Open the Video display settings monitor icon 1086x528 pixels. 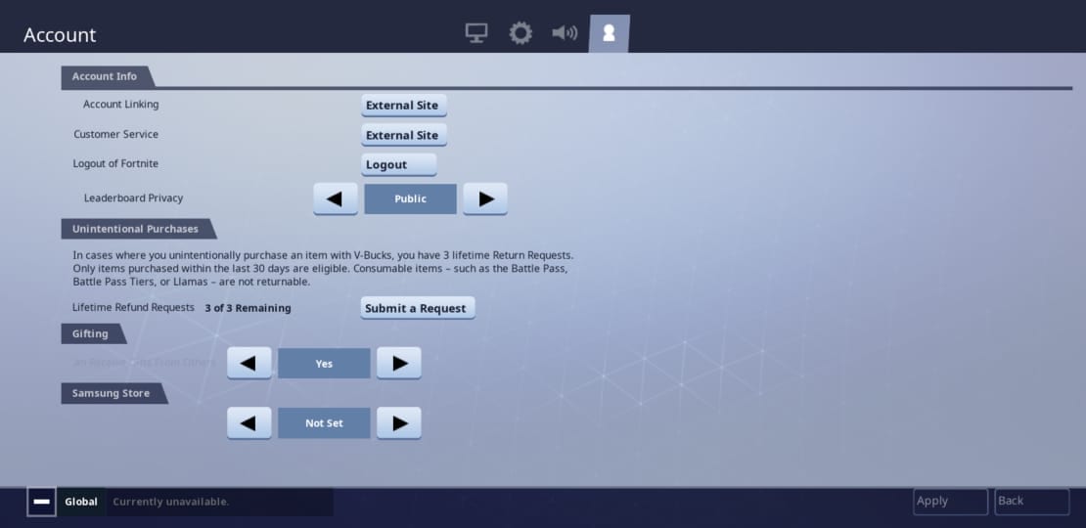[476, 33]
